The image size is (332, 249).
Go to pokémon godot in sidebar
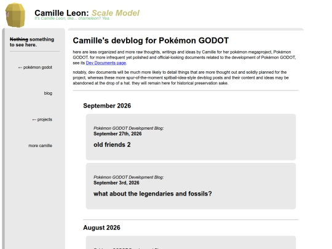pyautogui.click(x=35, y=68)
